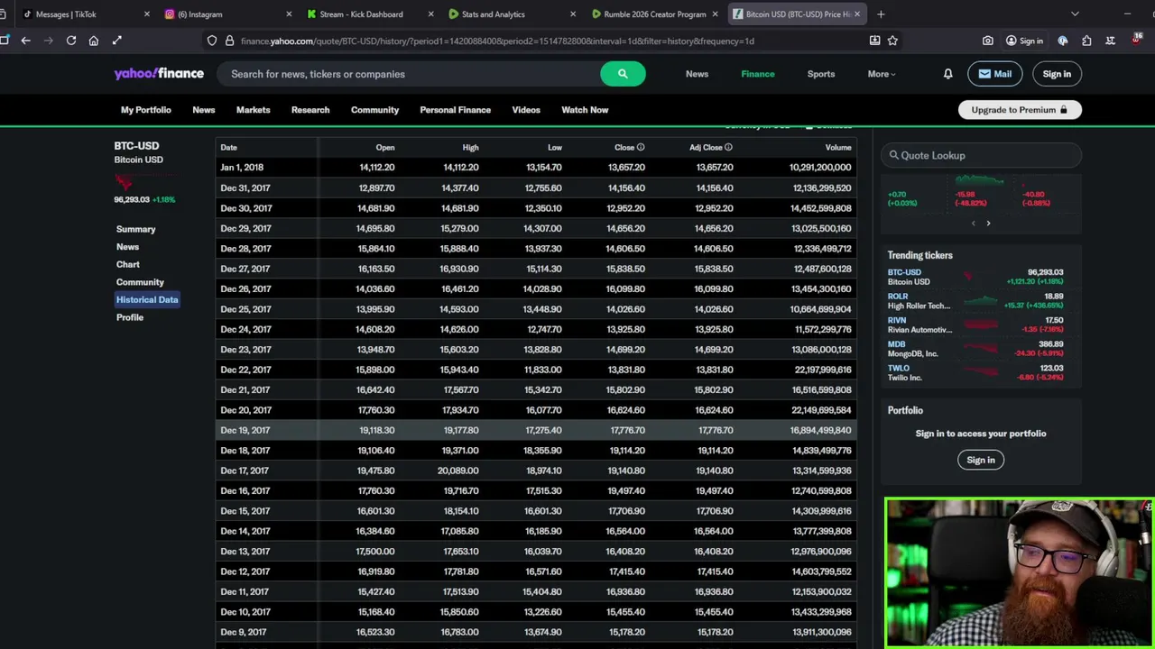Open the notifications bell icon

pos(947,74)
